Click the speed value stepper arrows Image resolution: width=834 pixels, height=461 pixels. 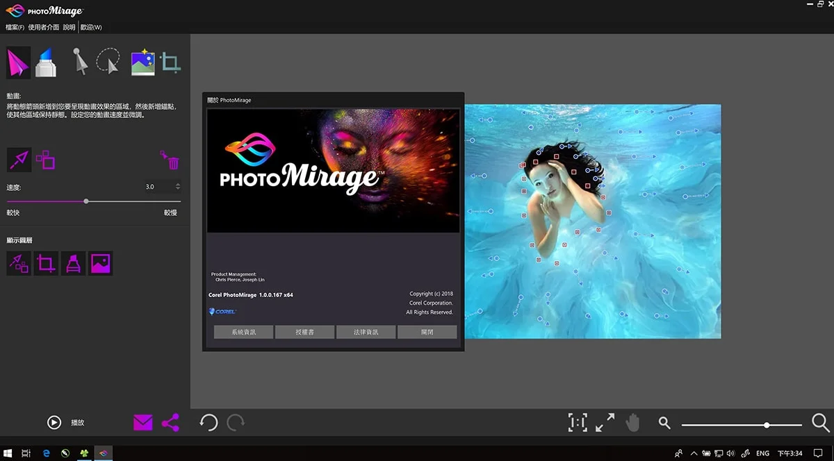click(178, 186)
